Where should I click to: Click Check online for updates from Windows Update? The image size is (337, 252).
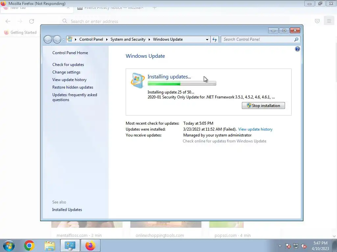pyautogui.click(x=224, y=141)
